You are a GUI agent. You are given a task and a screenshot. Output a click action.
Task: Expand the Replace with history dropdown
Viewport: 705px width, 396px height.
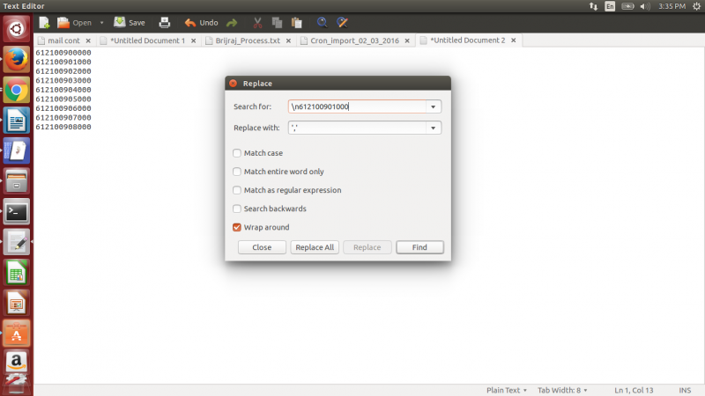pyautogui.click(x=433, y=128)
